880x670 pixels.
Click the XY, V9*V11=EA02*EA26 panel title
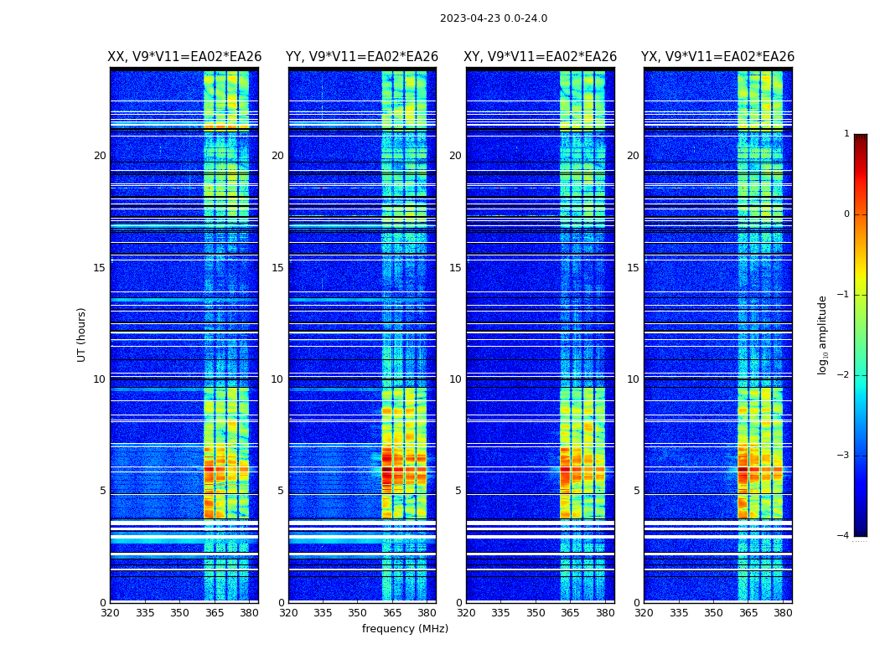[x=540, y=57]
